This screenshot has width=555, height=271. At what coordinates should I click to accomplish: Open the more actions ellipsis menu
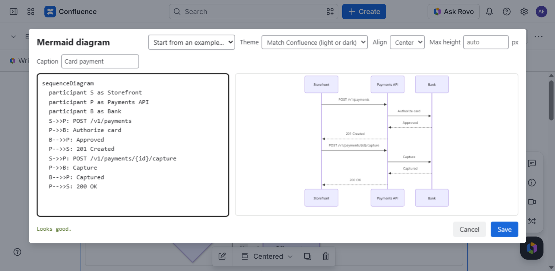point(538,37)
